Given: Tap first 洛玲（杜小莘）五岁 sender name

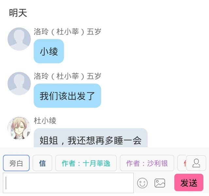Looking at the screenshot, I should (x=67, y=32).
